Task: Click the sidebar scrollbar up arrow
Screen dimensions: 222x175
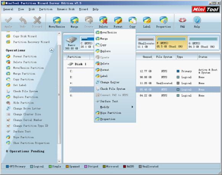Action: point(59,33)
